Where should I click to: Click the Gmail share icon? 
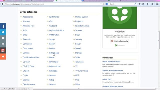(3, 50)
